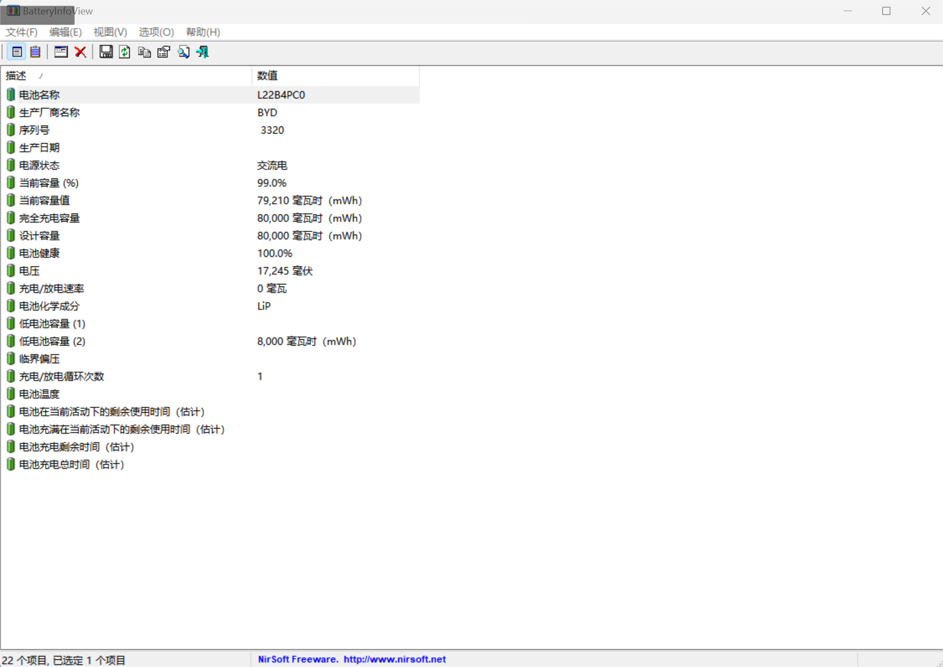Switch to battery information view icon
The width and height of the screenshot is (943, 667).
click(17, 52)
